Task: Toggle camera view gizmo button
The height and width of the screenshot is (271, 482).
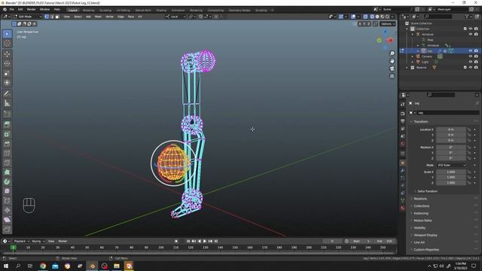Action: (x=392, y=69)
